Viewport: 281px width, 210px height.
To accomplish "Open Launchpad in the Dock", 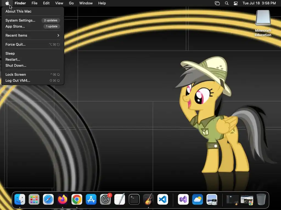I will (x=34, y=199).
